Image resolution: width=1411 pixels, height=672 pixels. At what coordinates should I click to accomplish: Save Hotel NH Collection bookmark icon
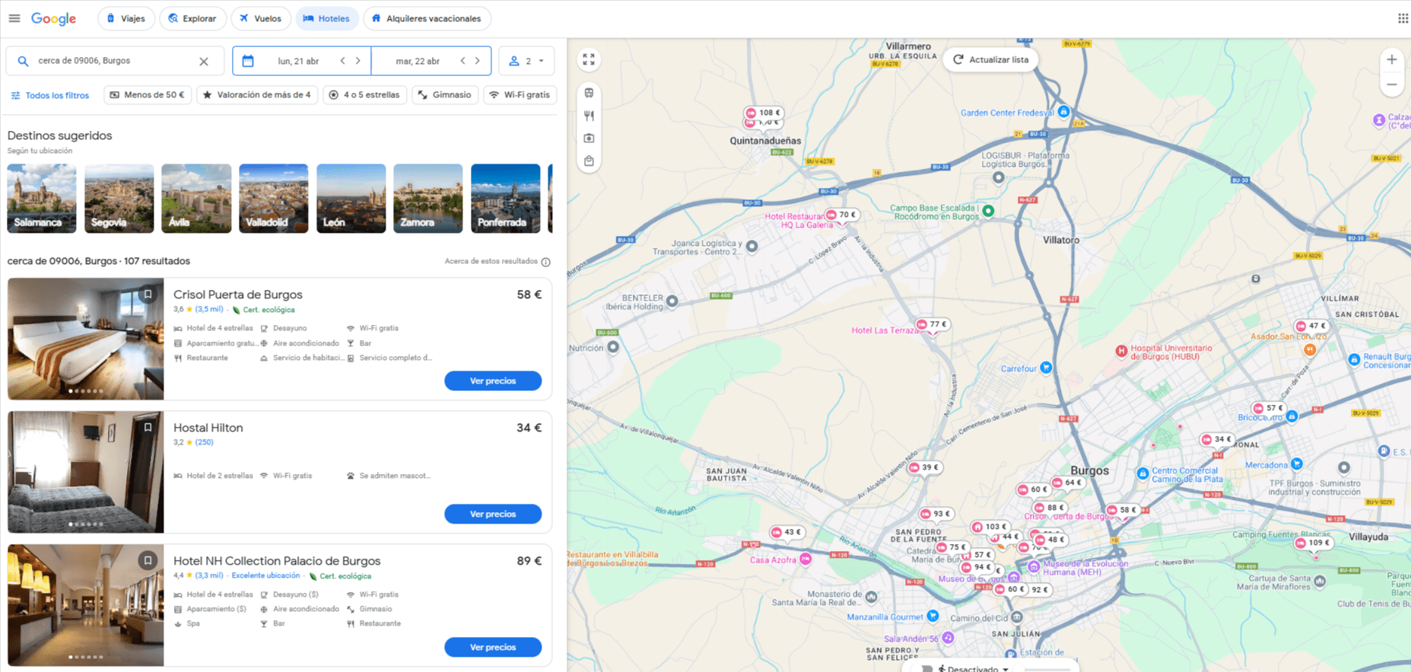148,561
